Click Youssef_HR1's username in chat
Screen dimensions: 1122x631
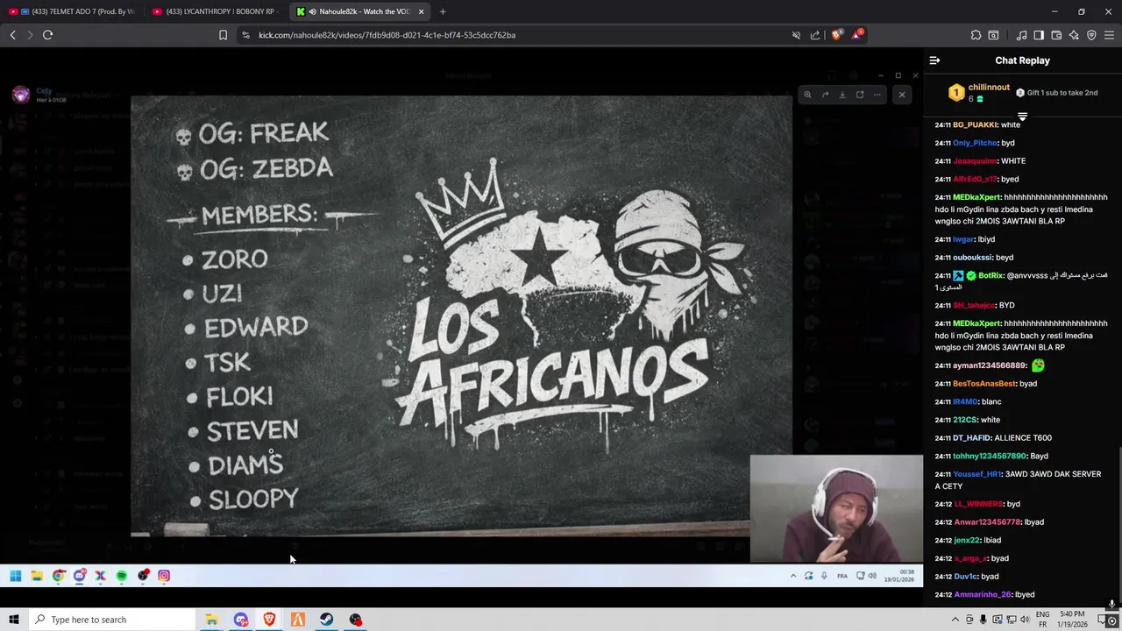[976, 474]
